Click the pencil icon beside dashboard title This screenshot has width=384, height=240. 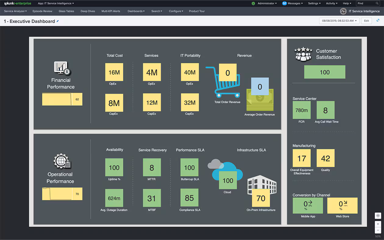58,21
